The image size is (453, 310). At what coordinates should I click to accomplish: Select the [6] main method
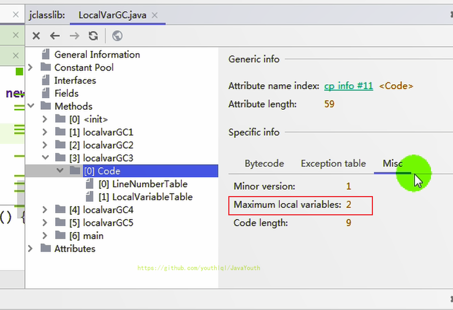(x=86, y=236)
